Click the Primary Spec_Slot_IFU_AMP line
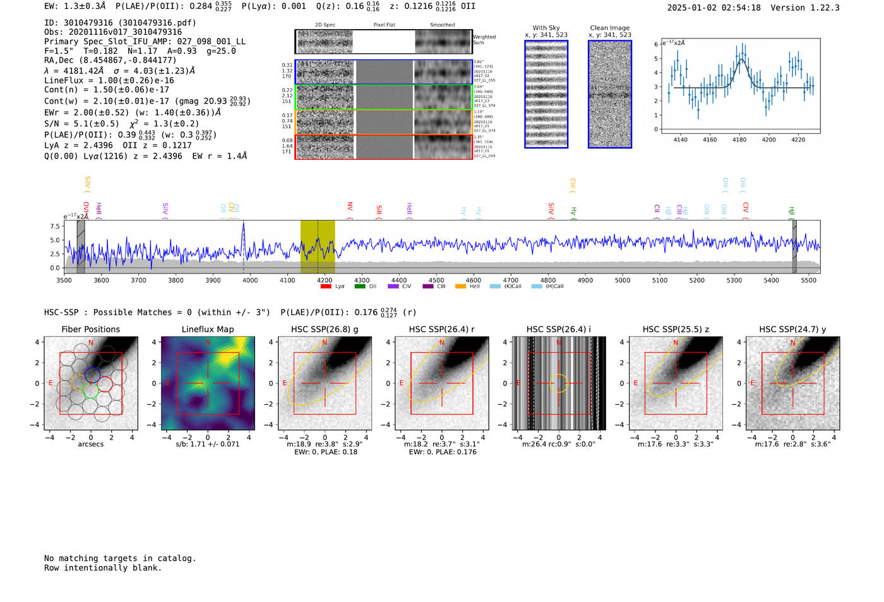Viewport: 884px width, 602px height. pyautogui.click(x=145, y=42)
